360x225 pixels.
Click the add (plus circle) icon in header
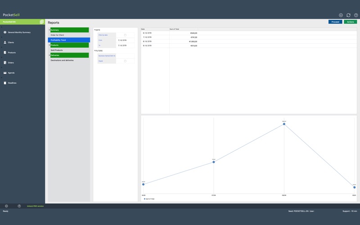341,15
